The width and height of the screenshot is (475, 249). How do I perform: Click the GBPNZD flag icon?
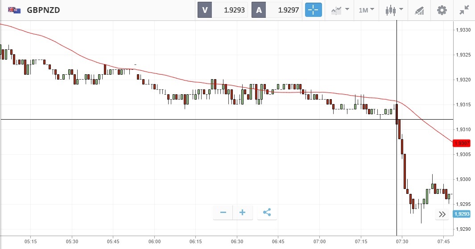point(14,10)
